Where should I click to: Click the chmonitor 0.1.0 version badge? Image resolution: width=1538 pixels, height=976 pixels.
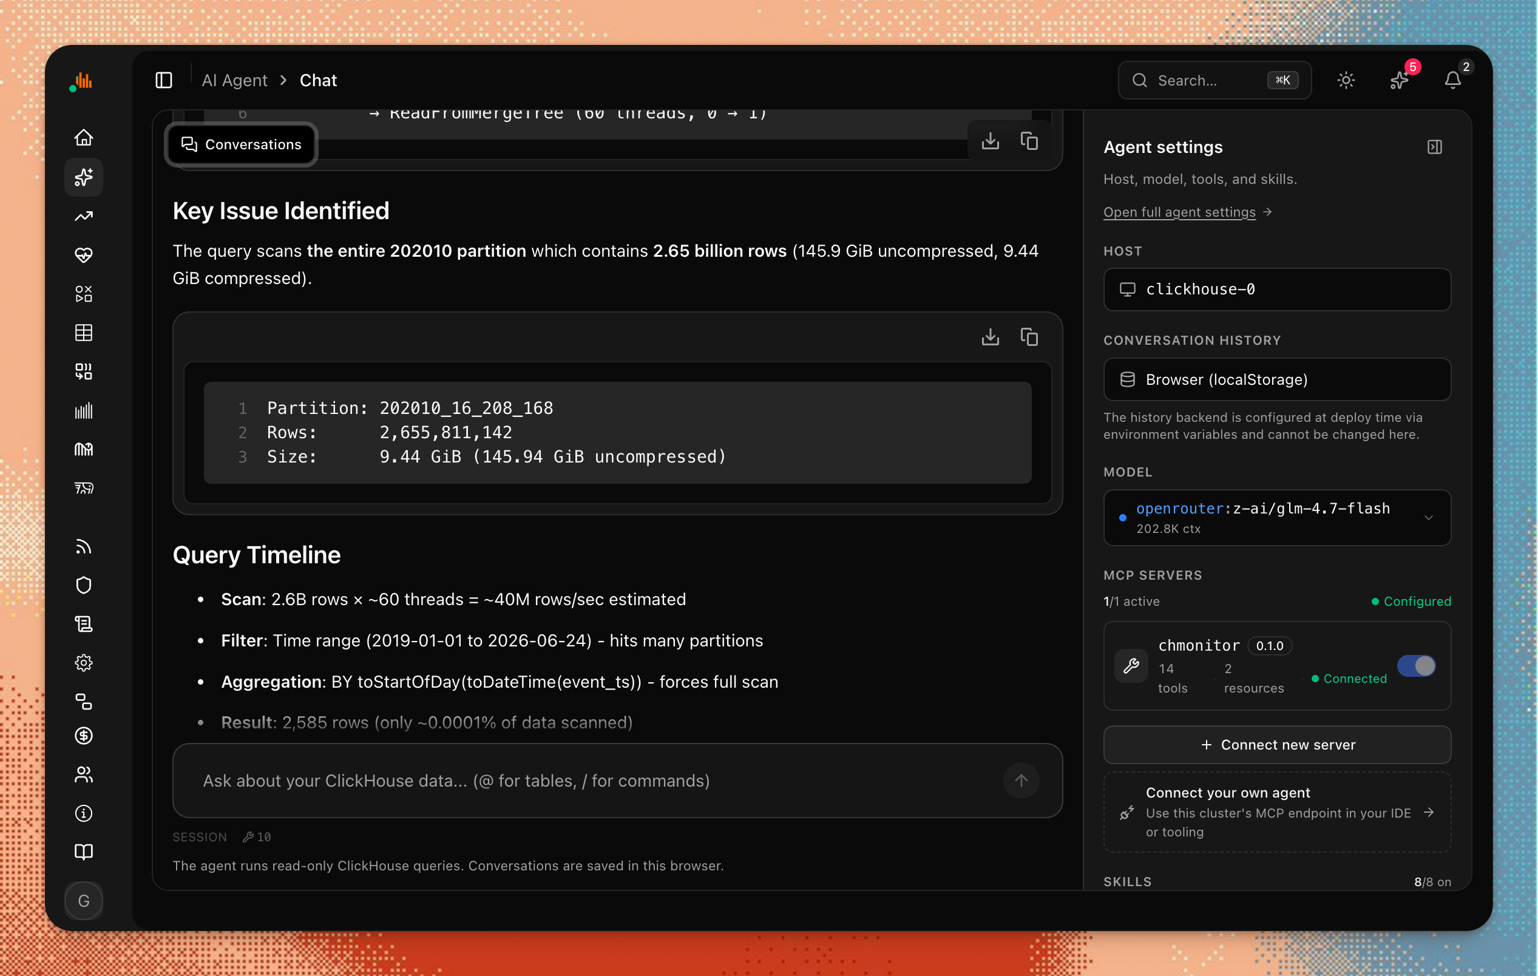[x=1270, y=646]
